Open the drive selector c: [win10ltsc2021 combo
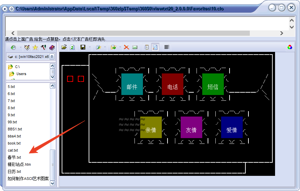 pos(31,57)
